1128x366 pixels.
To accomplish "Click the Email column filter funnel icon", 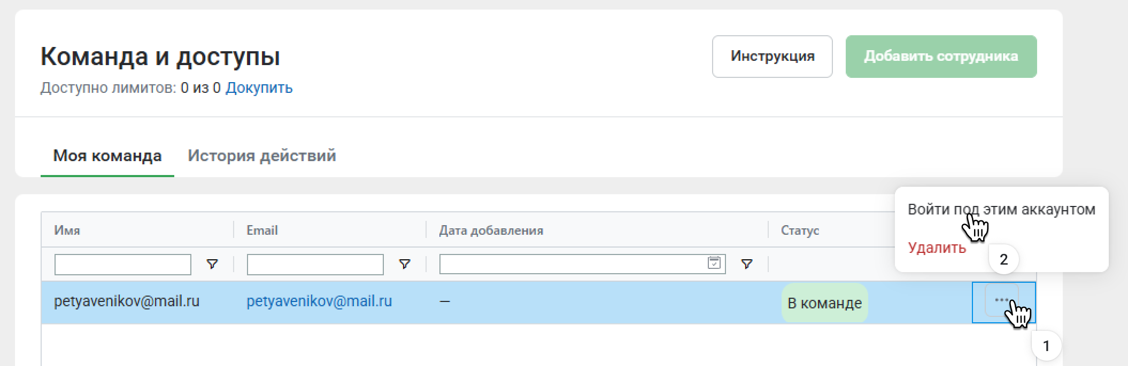I will click(405, 264).
